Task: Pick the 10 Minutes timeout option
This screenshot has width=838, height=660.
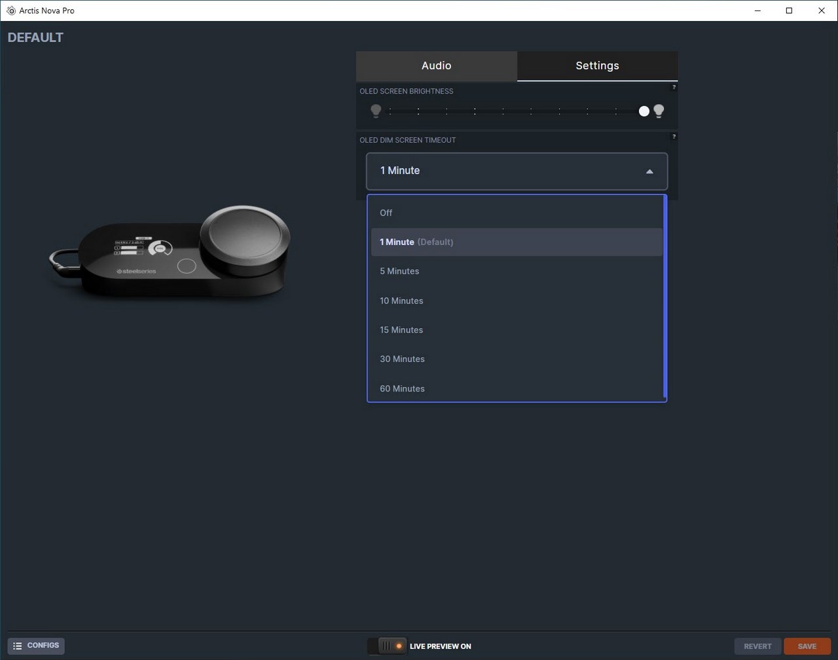Action: [517, 301]
